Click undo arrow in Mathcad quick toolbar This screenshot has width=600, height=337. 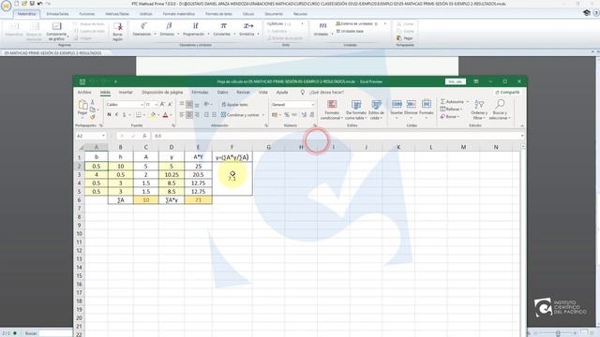(39, 4)
